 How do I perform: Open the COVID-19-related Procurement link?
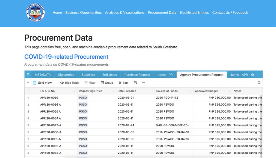[x=66, y=57]
